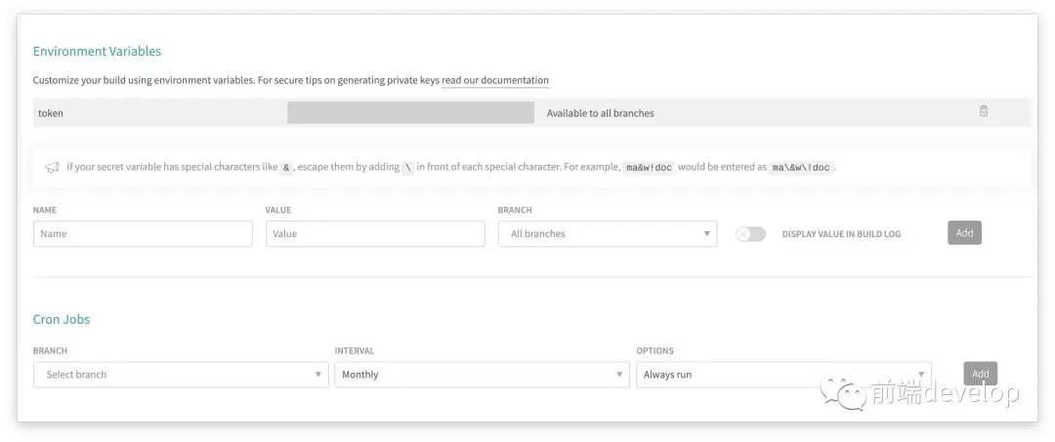Click the hidden token value field
This screenshot has width=1055, height=442.
tap(410, 113)
